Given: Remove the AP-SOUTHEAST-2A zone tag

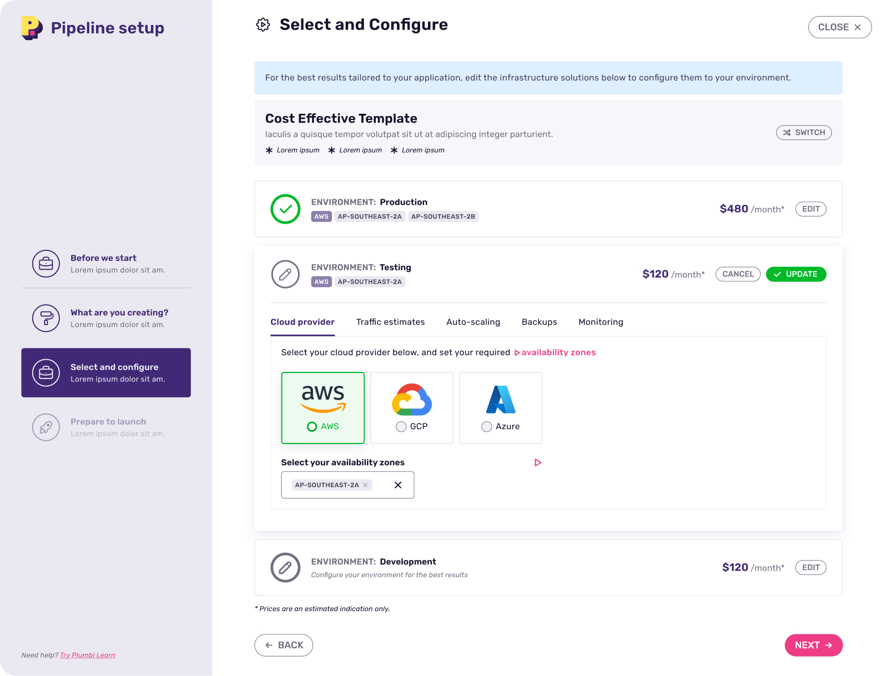Looking at the screenshot, I should (x=365, y=485).
